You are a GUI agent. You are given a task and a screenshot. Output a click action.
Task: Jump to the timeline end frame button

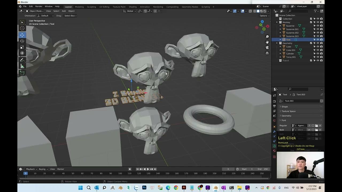pyautogui.click(x=155, y=169)
